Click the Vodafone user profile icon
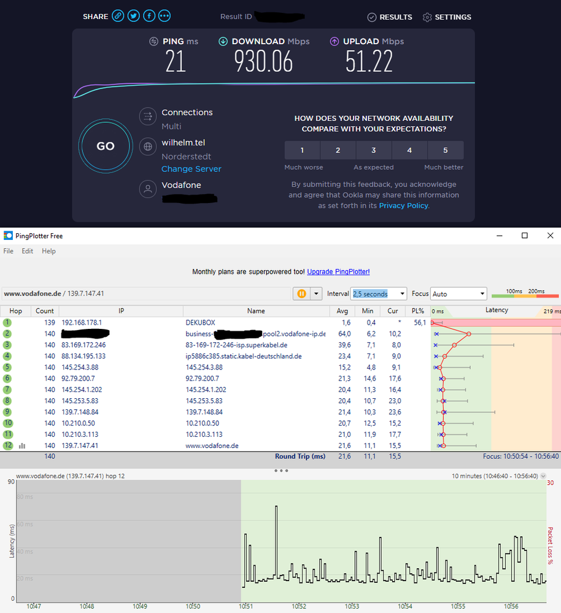Viewport: 561px width, 613px height. click(x=148, y=189)
